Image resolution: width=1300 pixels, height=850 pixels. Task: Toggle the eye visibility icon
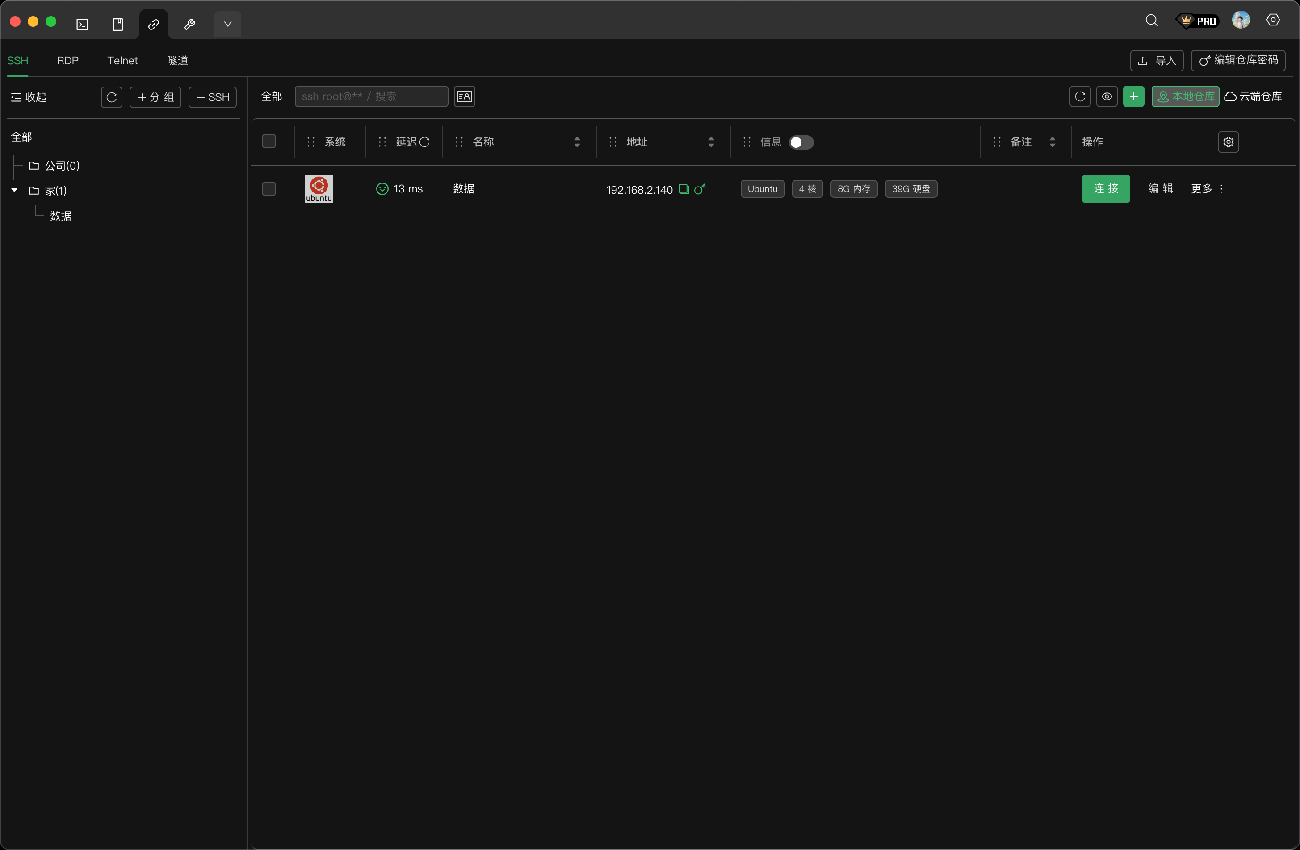click(x=1107, y=96)
